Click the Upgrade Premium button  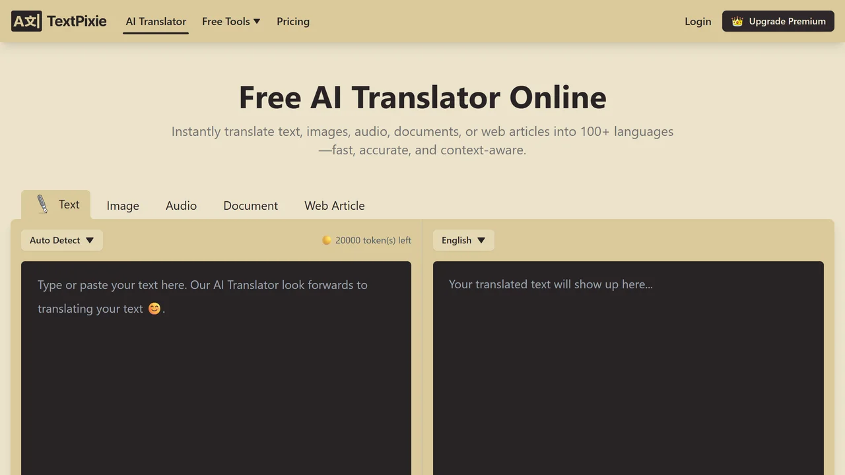pos(778,21)
